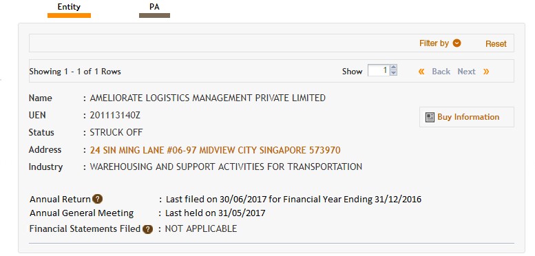Open the Filter by chevron icon
The width and height of the screenshot is (535, 256).
pyautogui.click(x=457, y=43)
